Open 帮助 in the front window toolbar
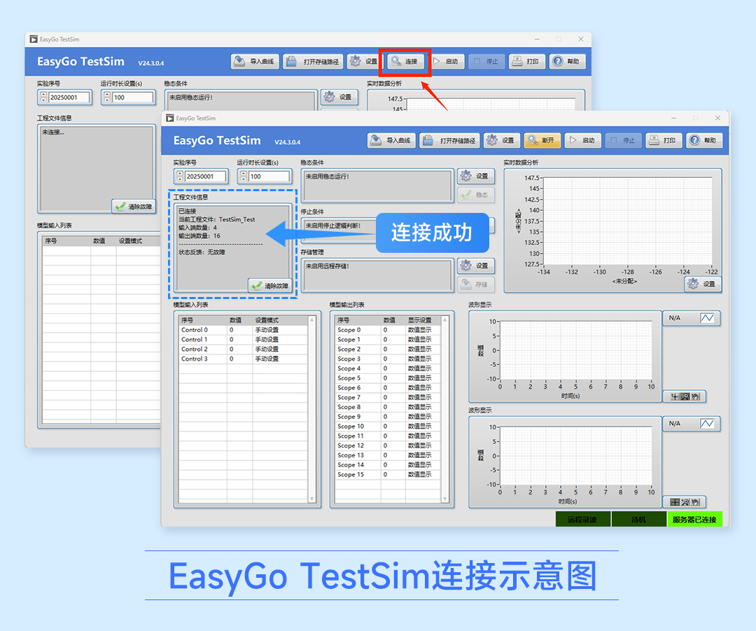This screenshot has width=756, height=631. [x=704, y=140]
